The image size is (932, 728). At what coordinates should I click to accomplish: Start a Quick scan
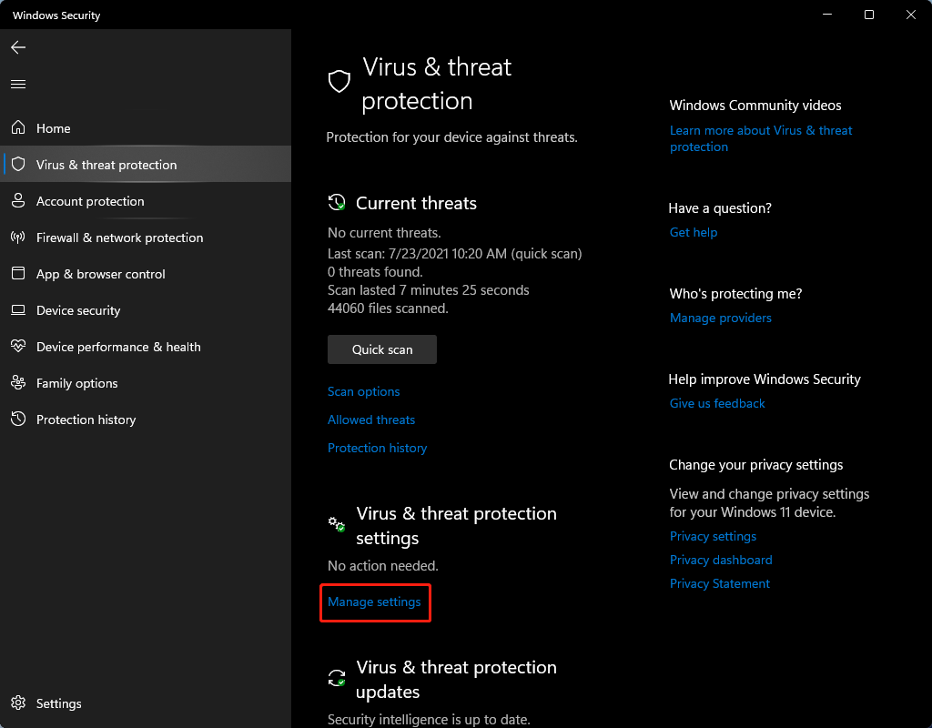381,349
